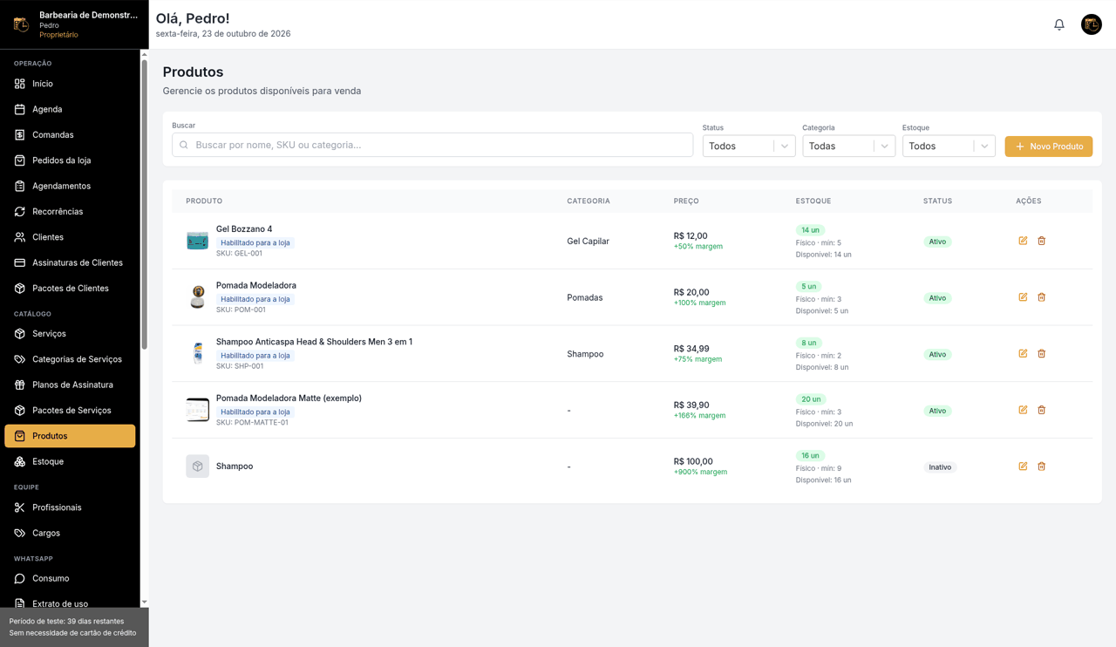Expand the Categoria filter dropdown
The height and width of the screenshot is (647, 1116).
pos(848,146)
